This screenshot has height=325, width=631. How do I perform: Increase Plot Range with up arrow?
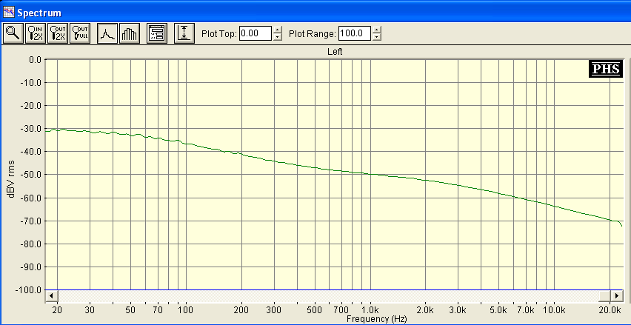click(376, 30)
